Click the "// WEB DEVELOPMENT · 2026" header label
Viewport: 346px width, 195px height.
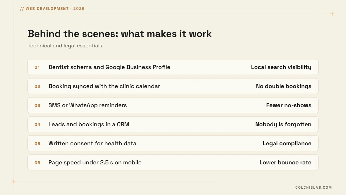coord(52,9)
